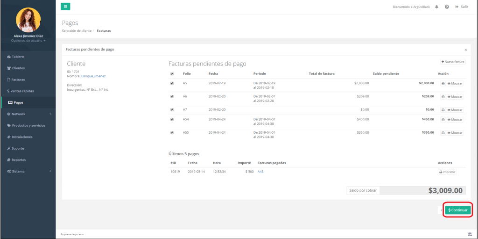Open Facturas in the sidebar
The height and width of the screenshot is (239, 478).
pos(16,80)
